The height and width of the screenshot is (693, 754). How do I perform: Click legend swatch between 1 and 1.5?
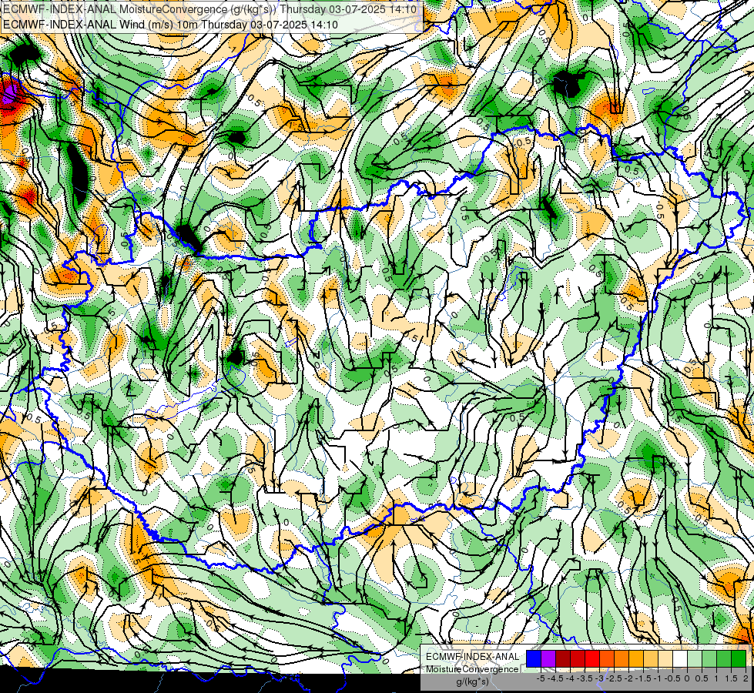pos(724,659)
